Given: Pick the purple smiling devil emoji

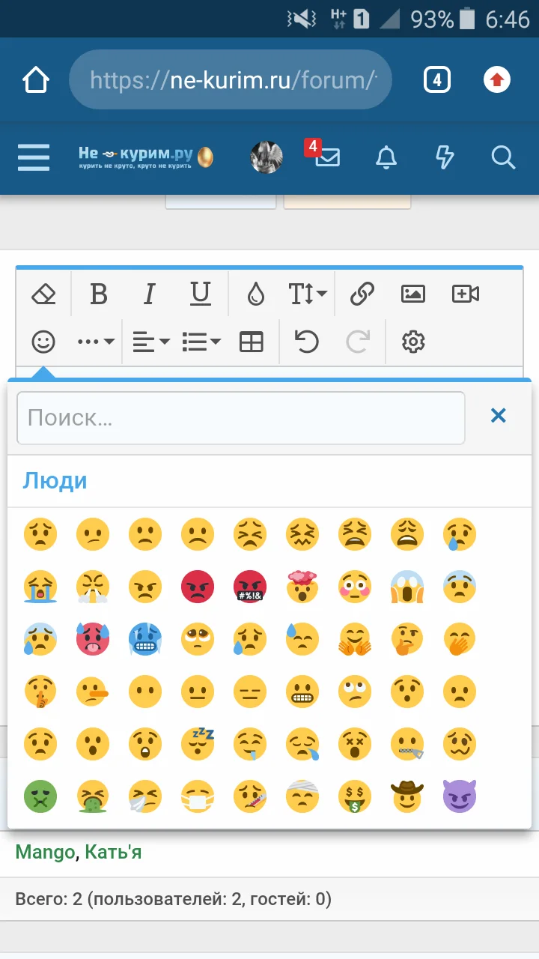Looking at the screenshot, I should [x=460, y=796].
